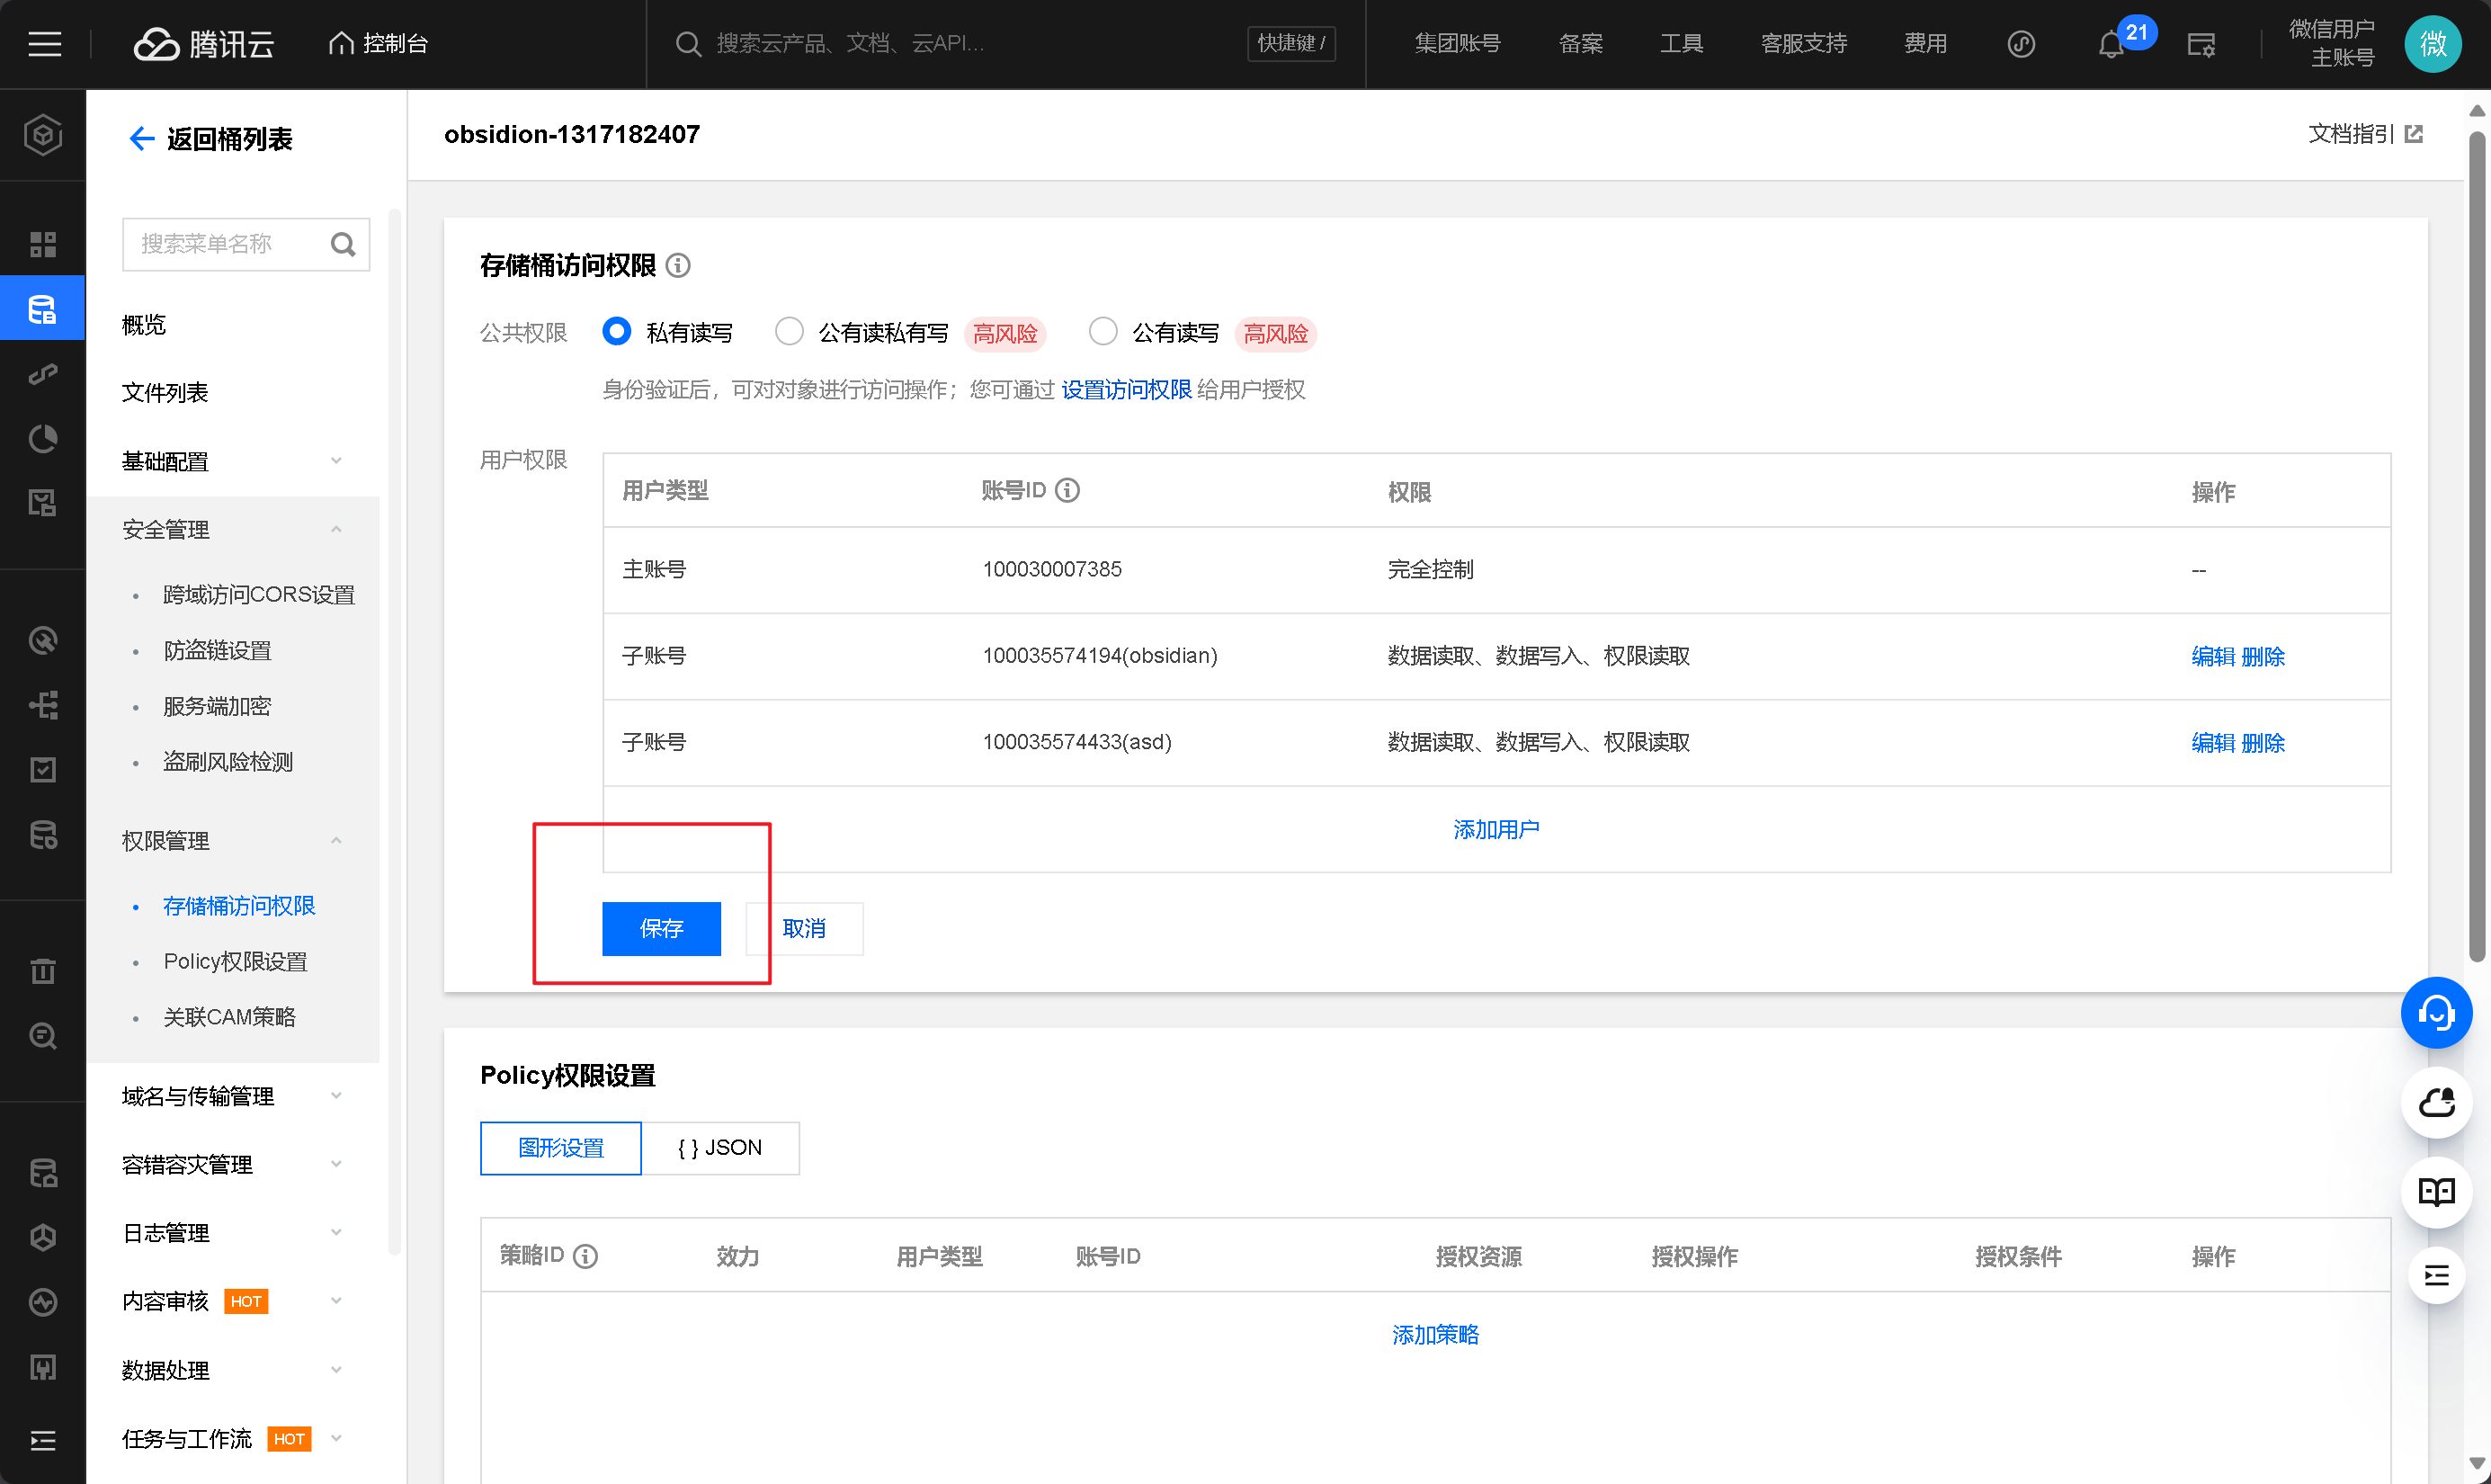
Task: Collapse the 安全管理 menu section
Action: [232, 529]
